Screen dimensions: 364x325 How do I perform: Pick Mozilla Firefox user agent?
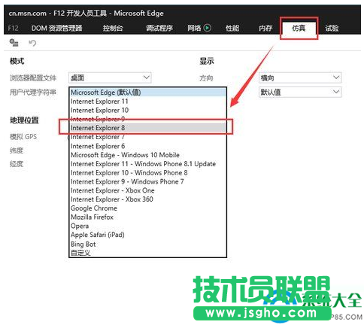tap(148, 217)
